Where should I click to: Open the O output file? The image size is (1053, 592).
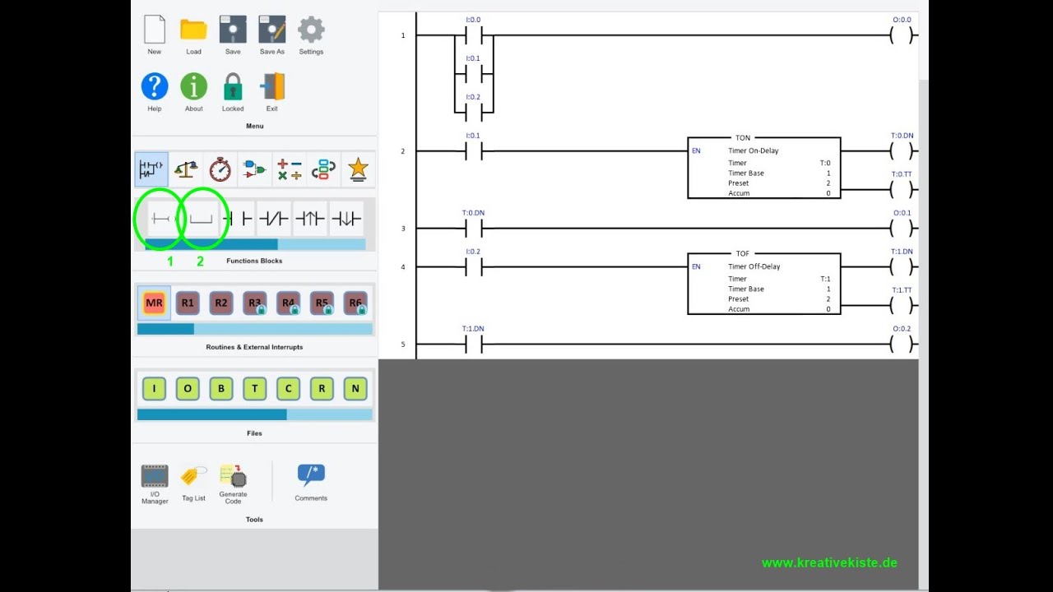pyautogui.click(x=188, y=389)
